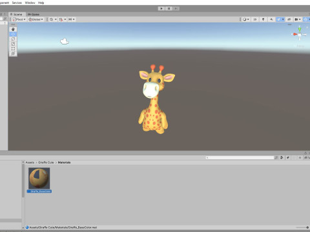The height and width of the screenshot is (232, 310).
Task: Select the Hand view tool
Action: [x=13, y=30]
